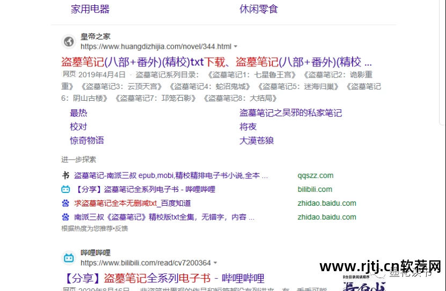Open 盗墓笔记-南派三叔 epub,mobi link
Image resolution: width=446 pixels, height=291 pixels.
[x=171, y=175]
